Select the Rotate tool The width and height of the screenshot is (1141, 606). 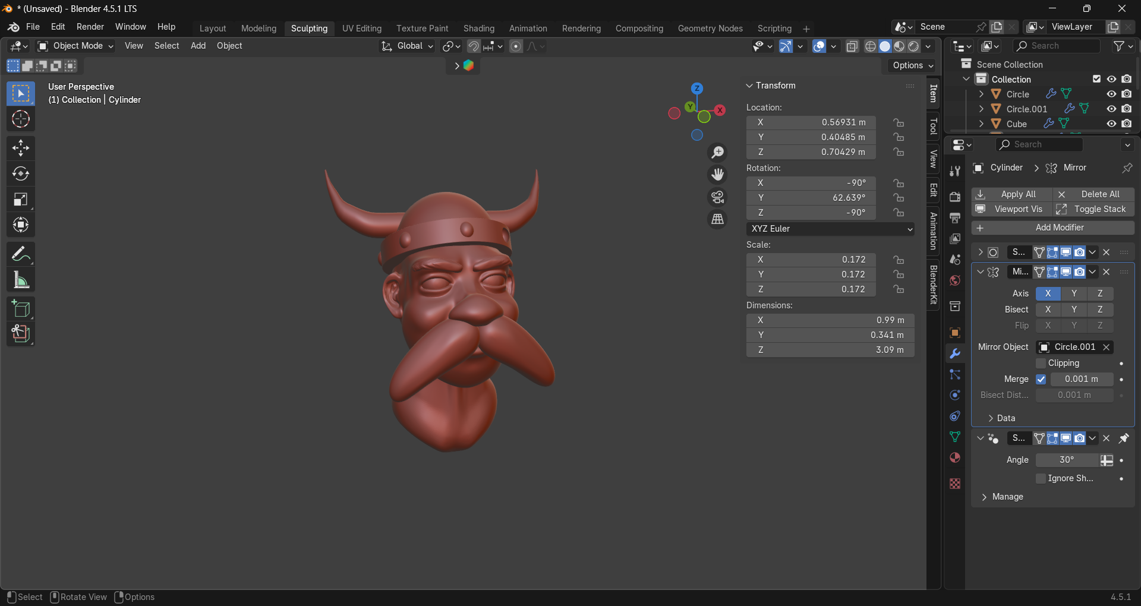[21, 173]
